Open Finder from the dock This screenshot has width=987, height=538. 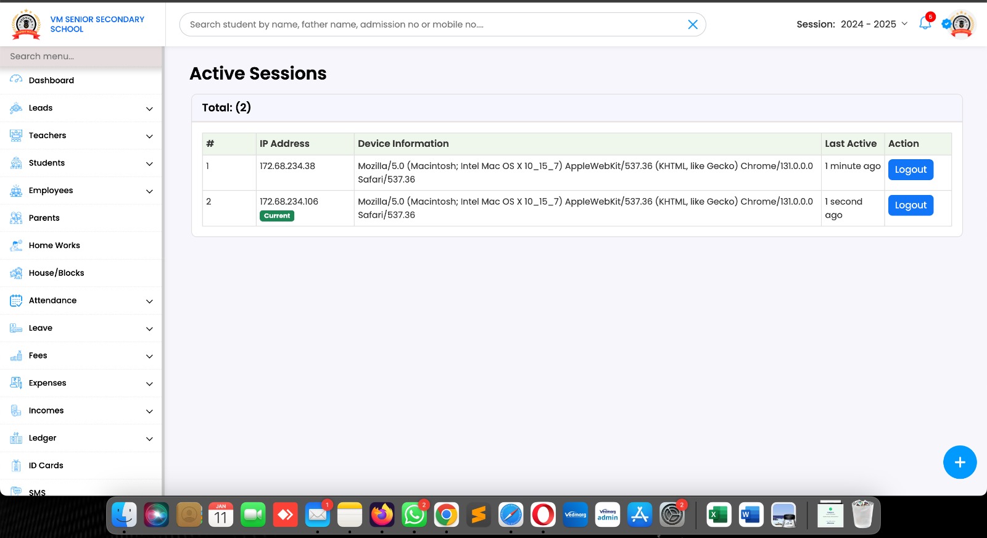click(x=124, y=515)
